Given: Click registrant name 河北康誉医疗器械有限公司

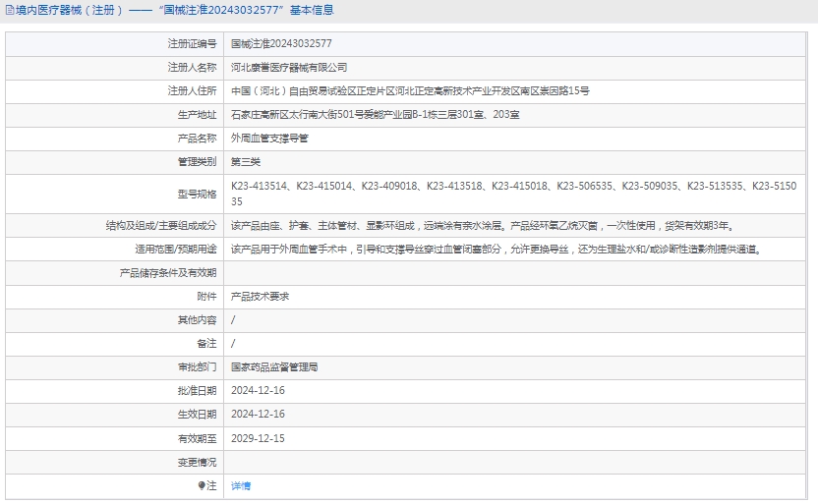Looking at the screenshot, I should (289, 68).
